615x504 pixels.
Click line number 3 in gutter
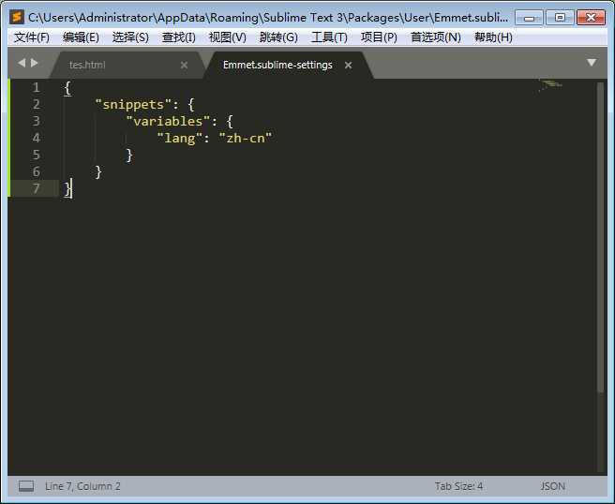pos(36,121)
